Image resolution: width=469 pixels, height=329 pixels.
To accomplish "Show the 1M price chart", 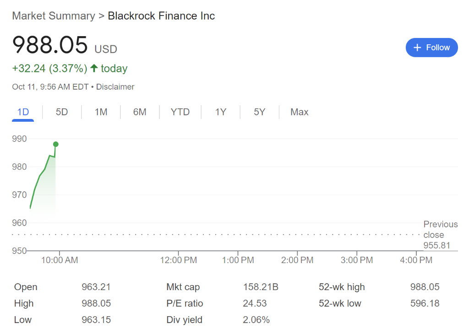I will pyautogui.click(x=101, y=112).
